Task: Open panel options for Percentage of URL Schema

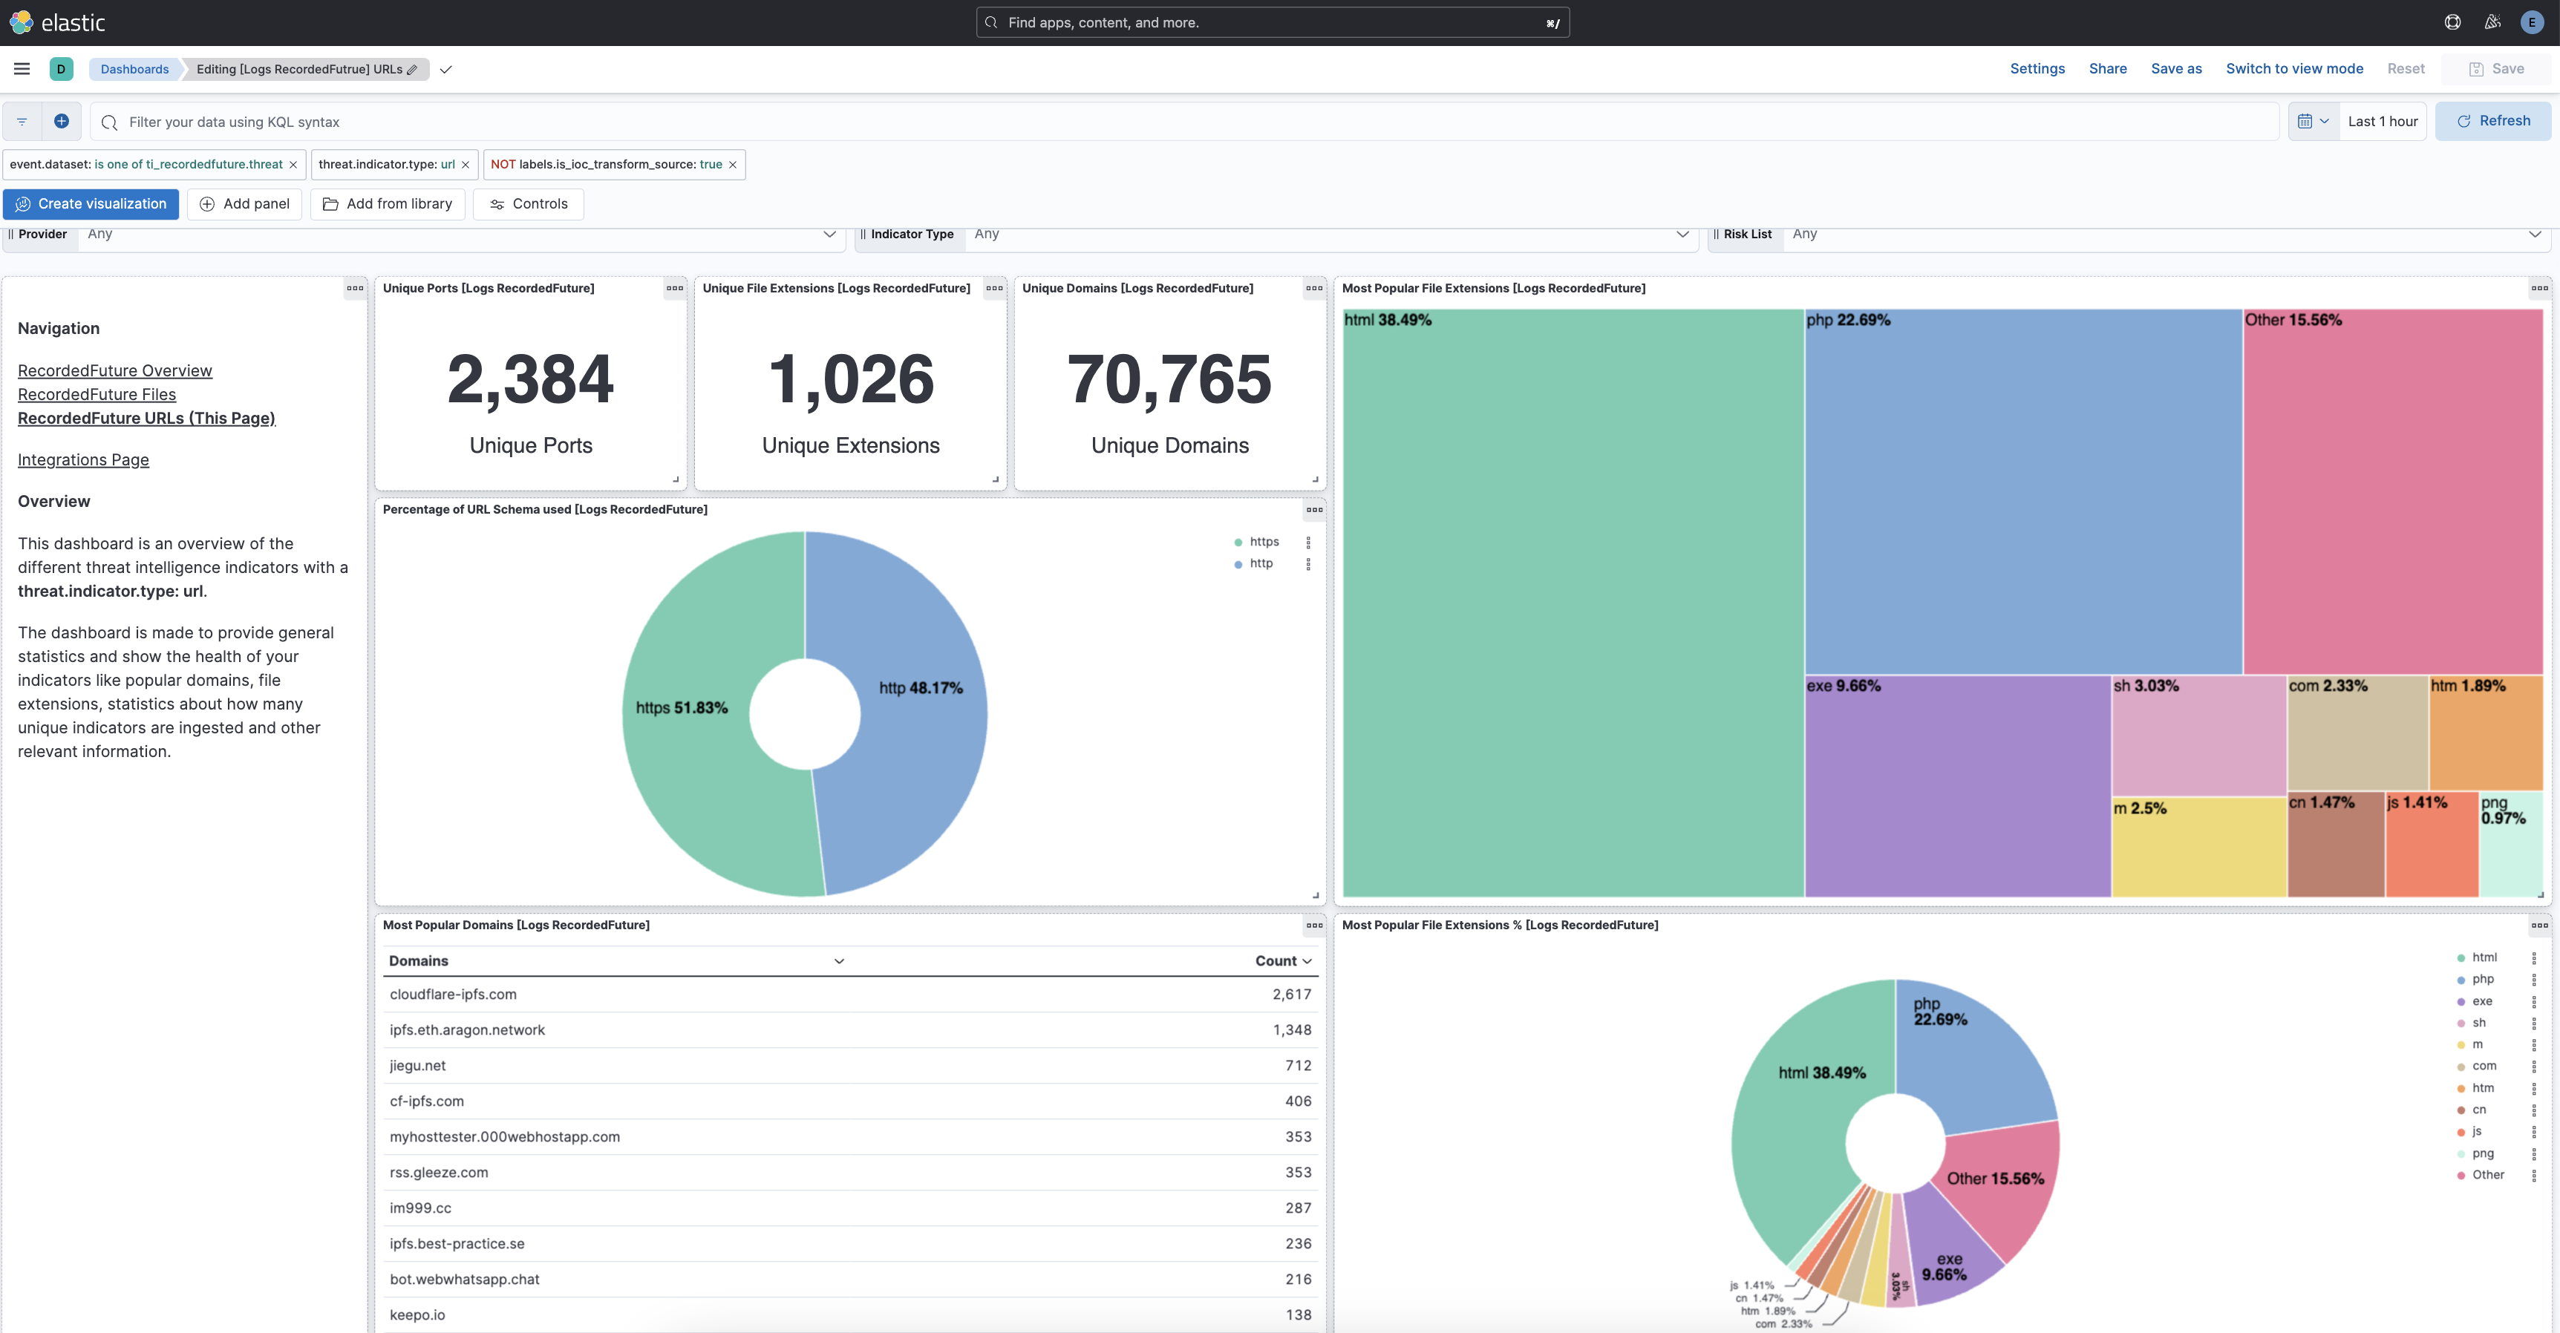Action: pos(1314,510)
